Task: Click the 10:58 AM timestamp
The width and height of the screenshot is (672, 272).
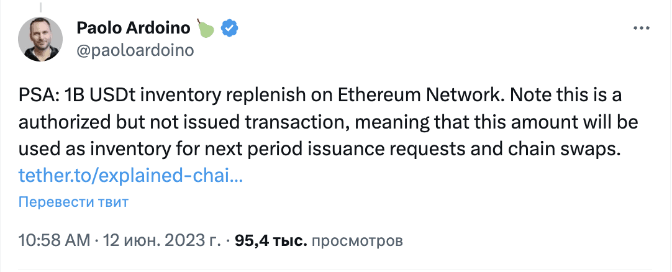Action: point(54,241)
